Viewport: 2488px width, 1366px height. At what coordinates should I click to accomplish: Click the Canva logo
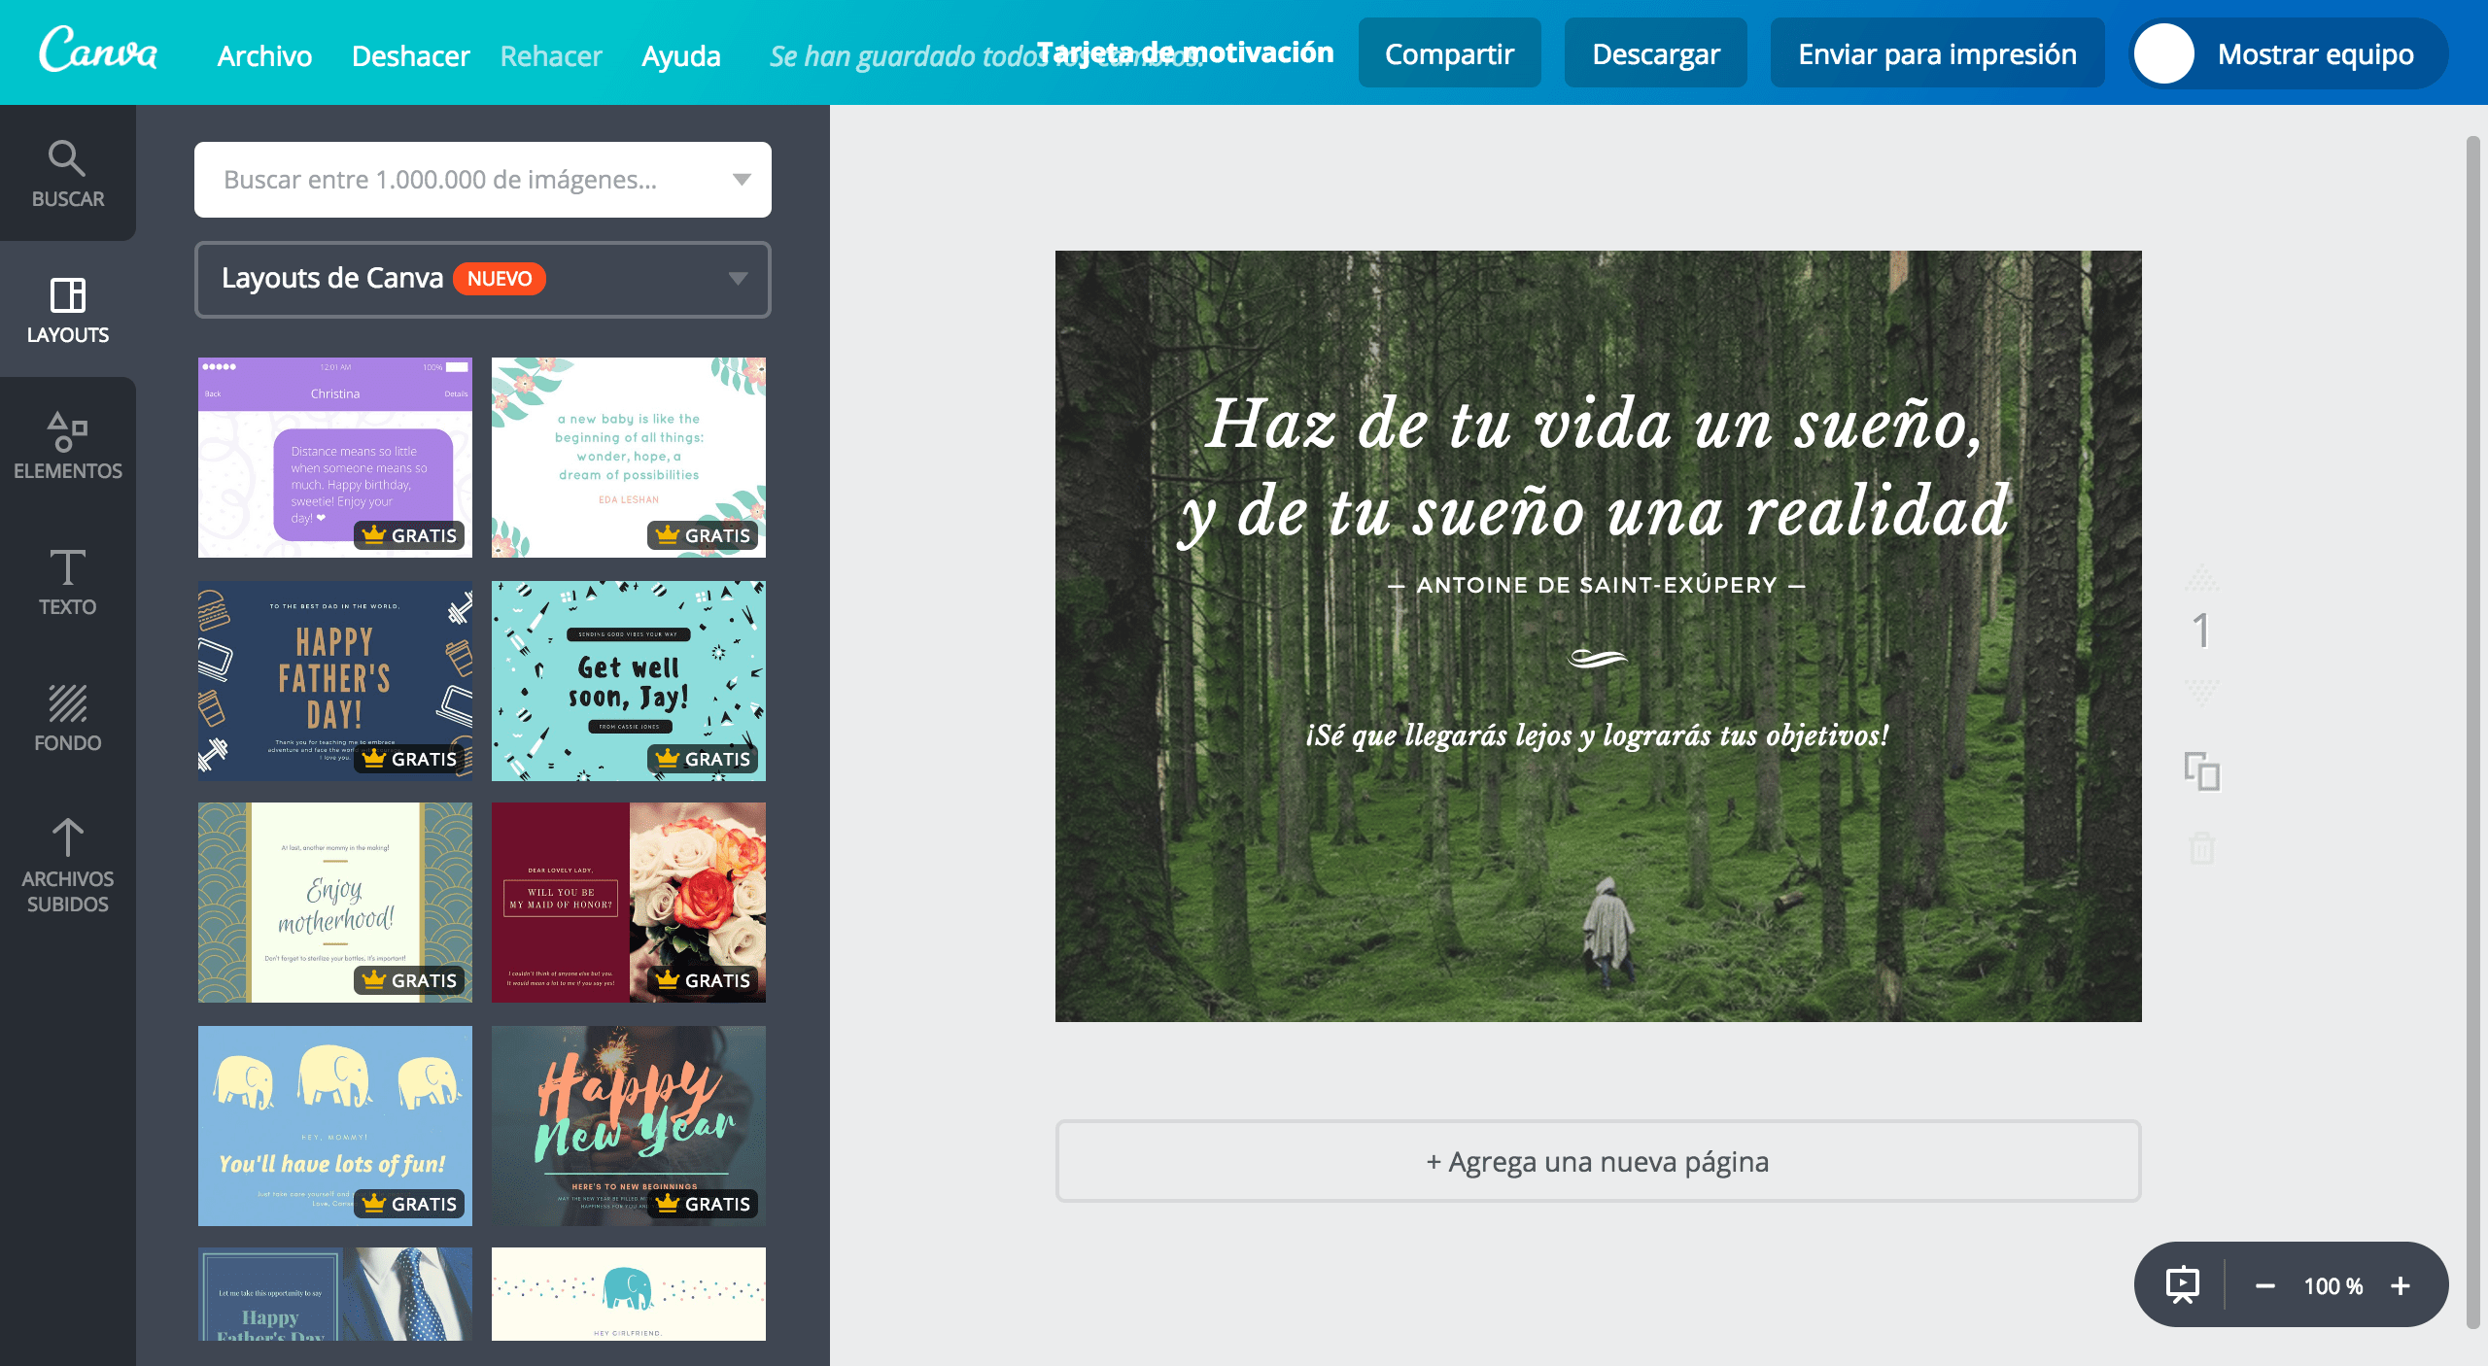98,51
